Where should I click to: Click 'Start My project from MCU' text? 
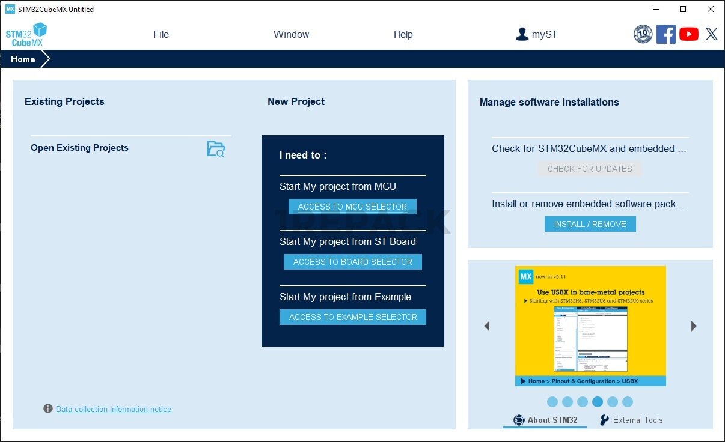coord(338,186)
